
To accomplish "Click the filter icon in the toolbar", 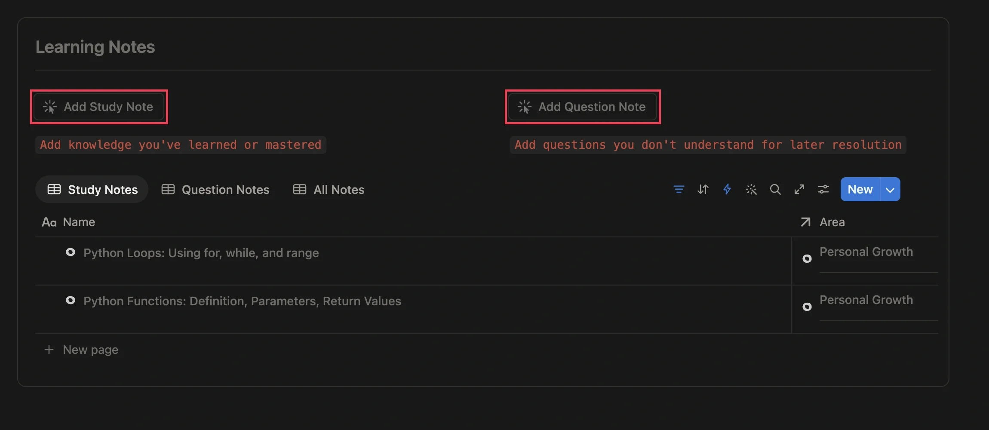I will (679, 189).
